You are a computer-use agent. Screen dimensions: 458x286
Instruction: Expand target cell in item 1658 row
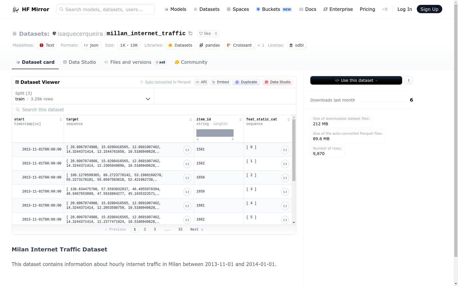[x=187, y=178]
